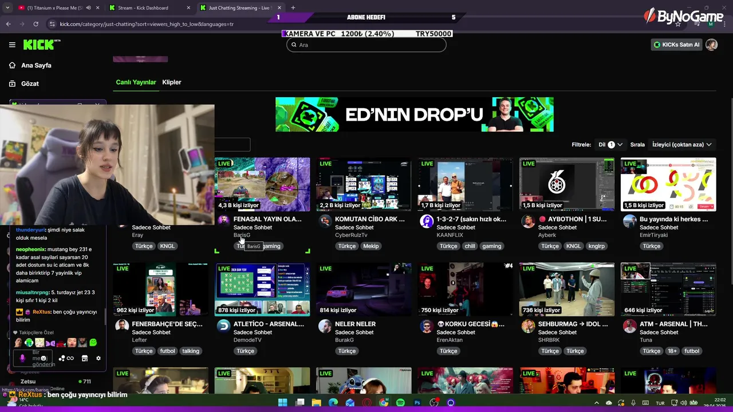Click KNGL tag under Eray

[x=167, y=246]
